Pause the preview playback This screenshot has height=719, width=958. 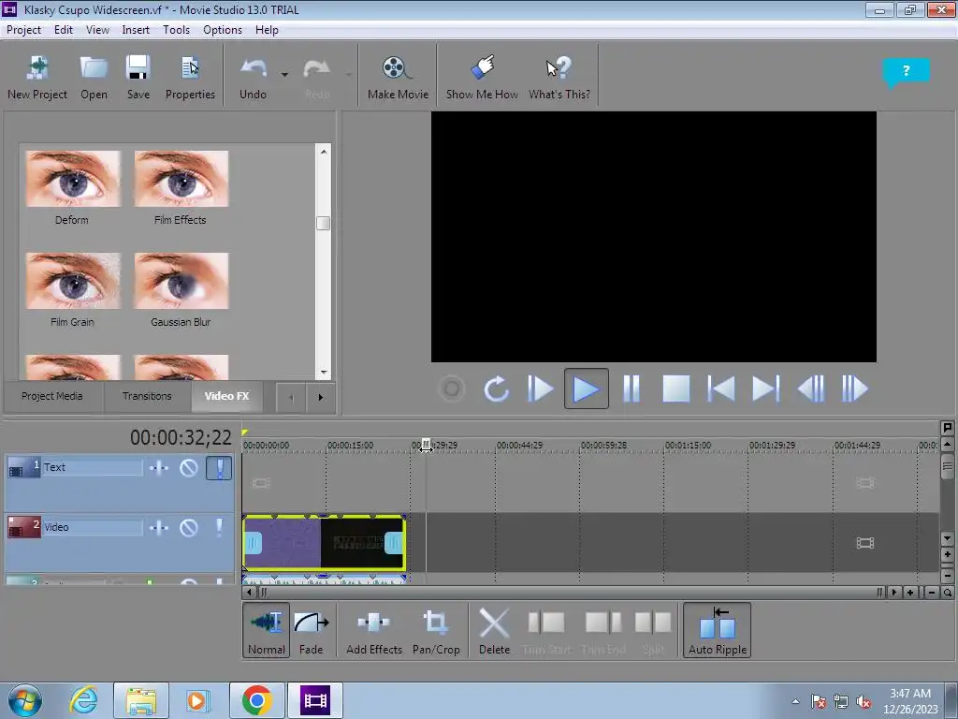coord(631,389)
